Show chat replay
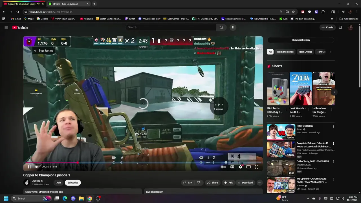Screen dimensions: 361x203 coord(301,40)
